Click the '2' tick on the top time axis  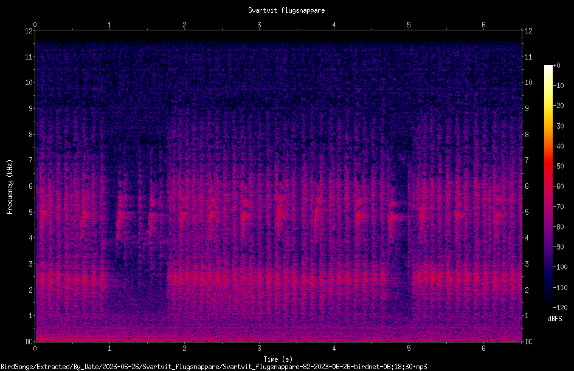tap(184, 25)
